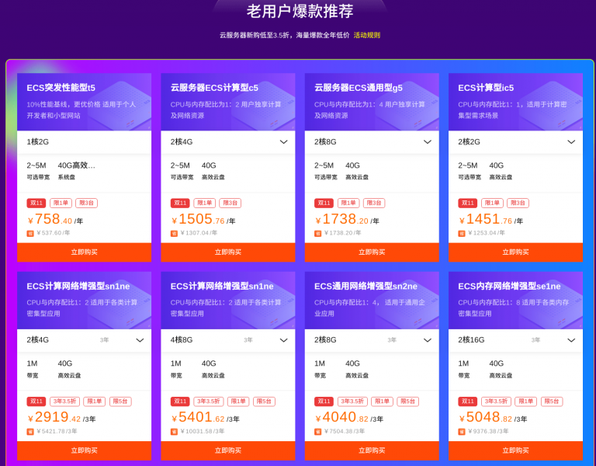Click 立即购买 under the ¥1505.76 price
This screenshot has height=466, width=596.
[227, 252]
